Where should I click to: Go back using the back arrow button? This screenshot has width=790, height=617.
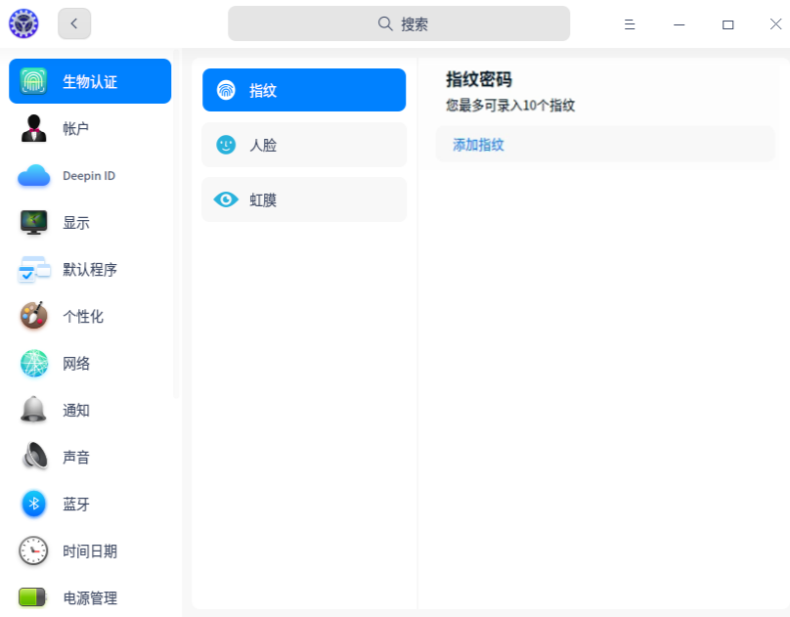74,23
